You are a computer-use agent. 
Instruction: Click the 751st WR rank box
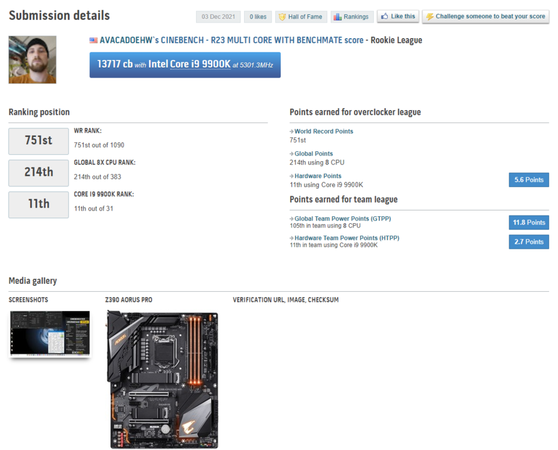pos(39,141)
